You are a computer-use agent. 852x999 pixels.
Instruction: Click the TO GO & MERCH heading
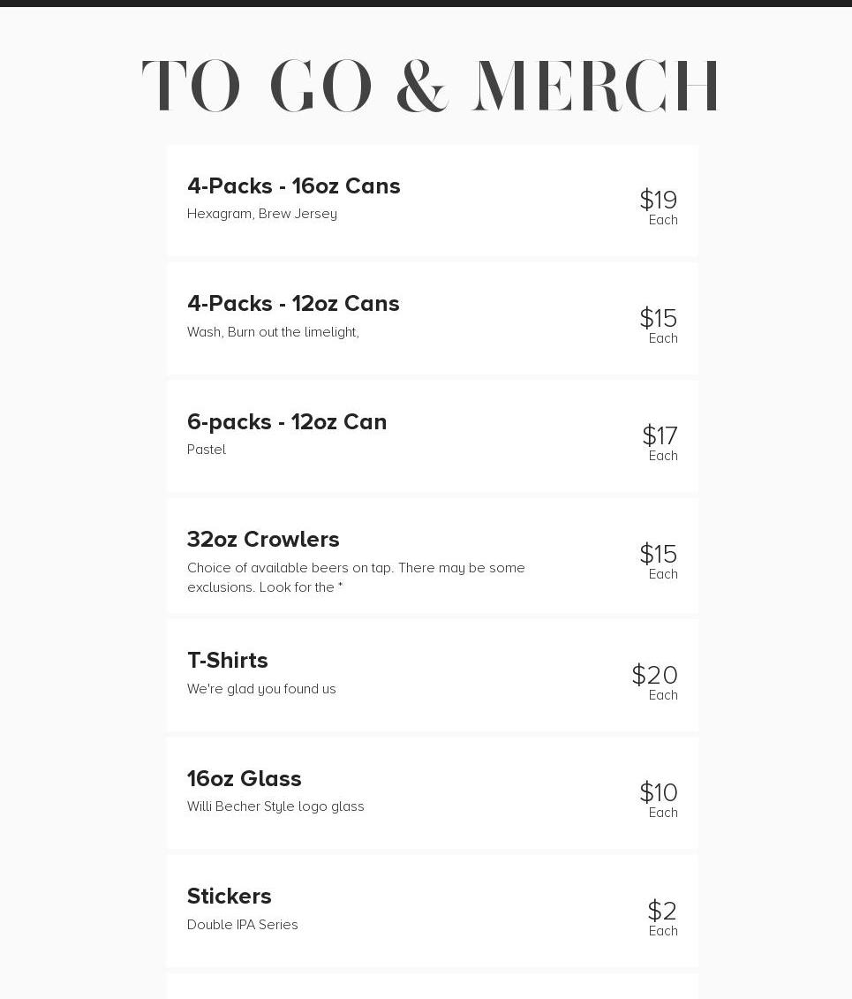pyautogui.click(x=431, y=87)
